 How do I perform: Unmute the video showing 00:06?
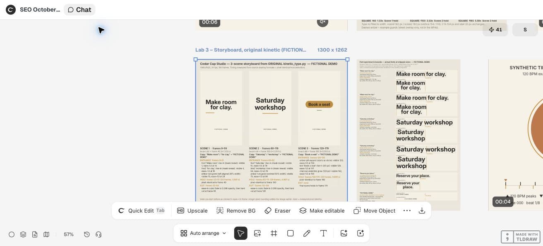pyautogui.click(x=322, y=22)
